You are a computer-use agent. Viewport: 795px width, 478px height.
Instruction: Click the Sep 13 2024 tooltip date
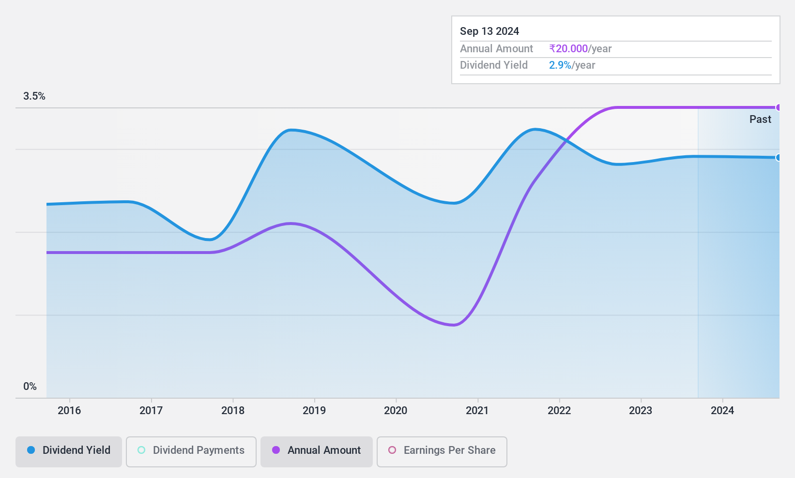point(489,31)
